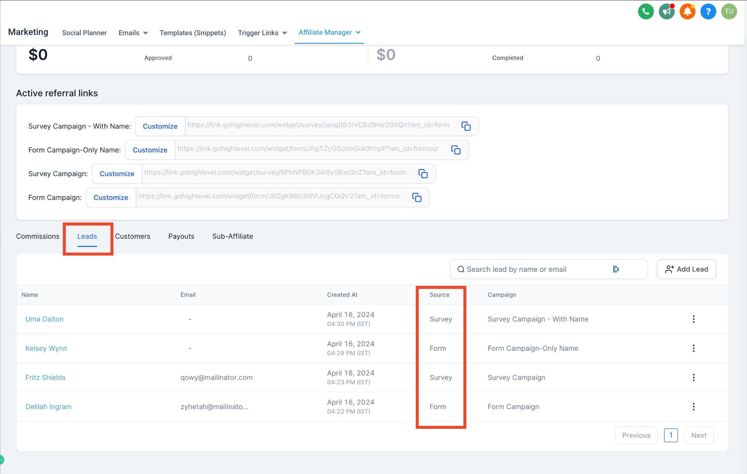747x474 pixels.
Task: Open the Delilah Ingram lead link
Action: [48, 407]
